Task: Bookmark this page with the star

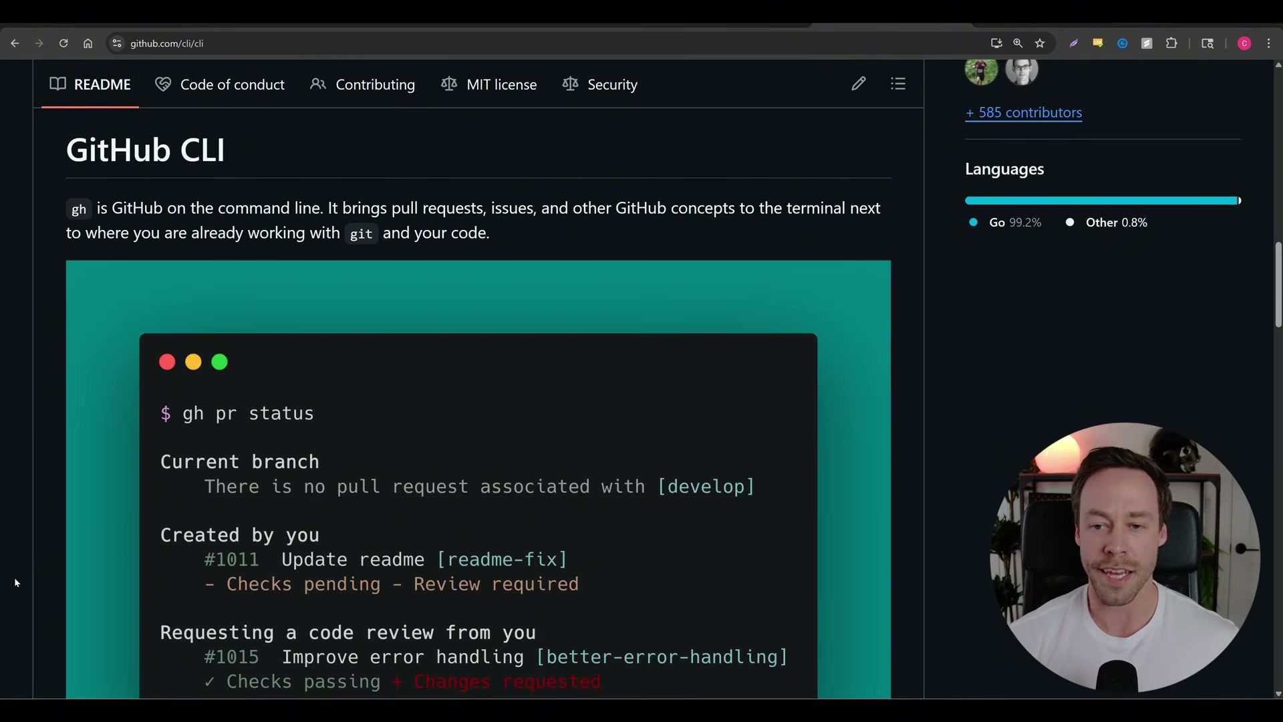Action: (1040, 43)
